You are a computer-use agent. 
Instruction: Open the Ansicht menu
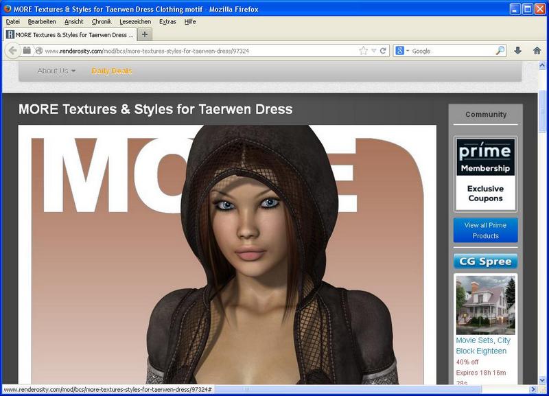74,22
